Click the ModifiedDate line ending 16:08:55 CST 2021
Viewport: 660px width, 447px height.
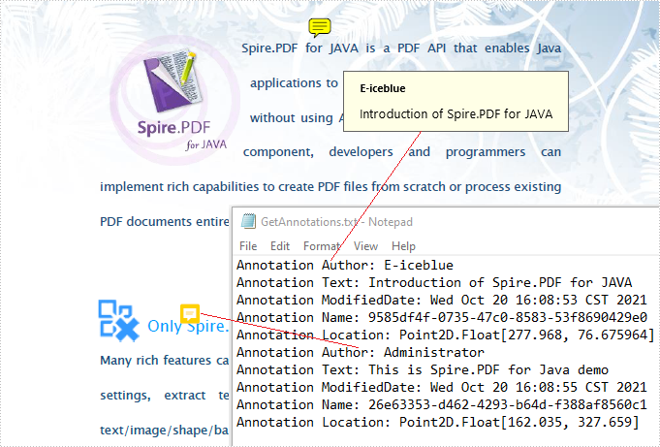(x=442, y=387)
